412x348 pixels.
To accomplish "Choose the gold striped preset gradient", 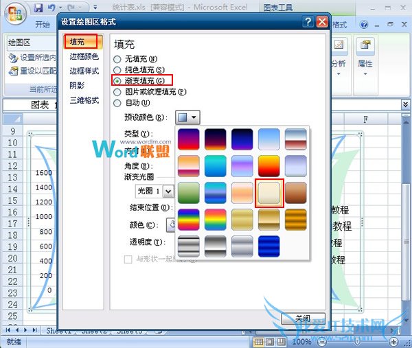I will pos(296,220).
